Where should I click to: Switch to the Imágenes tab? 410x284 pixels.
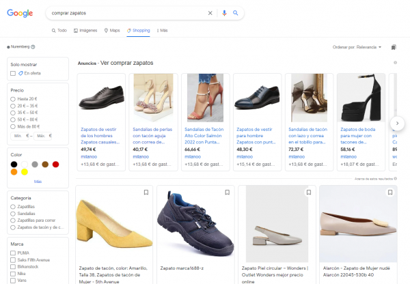click(x=85, y=31)
